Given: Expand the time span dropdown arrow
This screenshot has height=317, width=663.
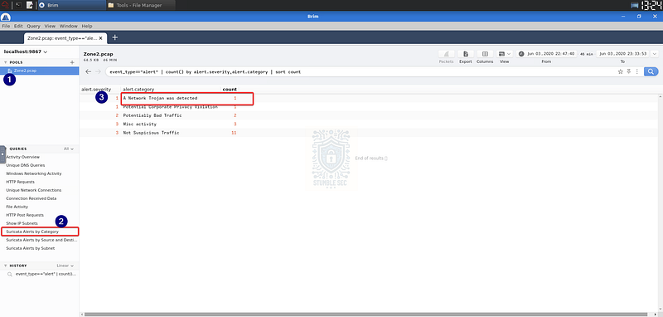Looking at the screenshot, I should (x=655, y=54).
